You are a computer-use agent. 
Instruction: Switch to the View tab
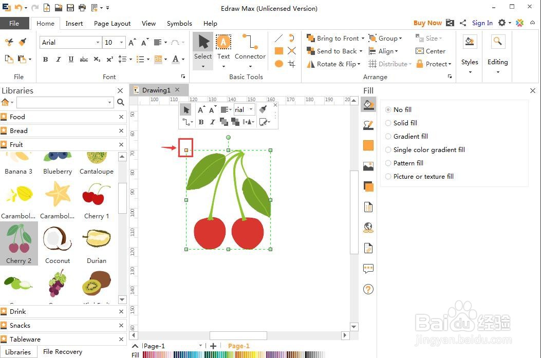click(x=148, y=24)
